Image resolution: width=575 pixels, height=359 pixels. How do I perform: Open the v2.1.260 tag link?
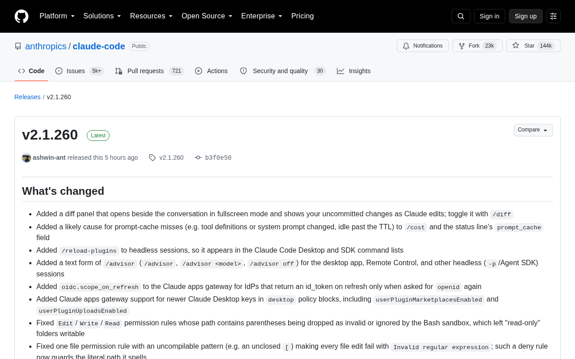(172, 158)
